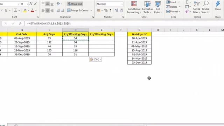Click the text Orientation icon
The height and width of the screenshot is (126, 224).
58,4
